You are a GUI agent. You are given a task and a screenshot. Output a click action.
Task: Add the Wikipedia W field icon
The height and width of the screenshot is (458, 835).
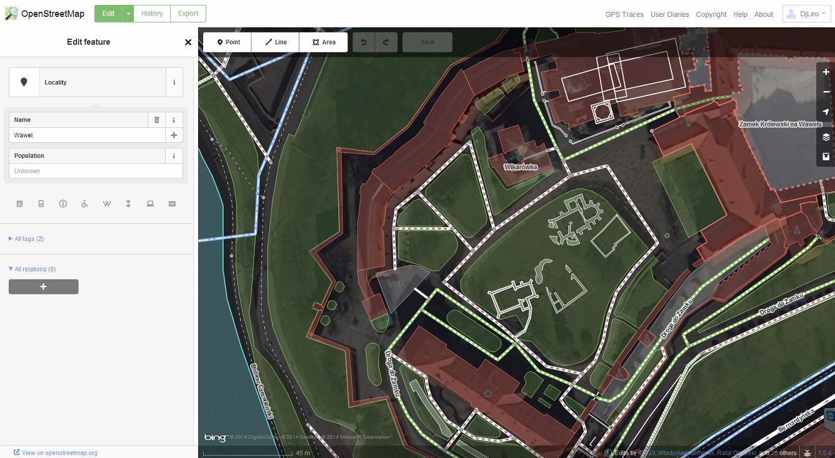tap(107, 204)
